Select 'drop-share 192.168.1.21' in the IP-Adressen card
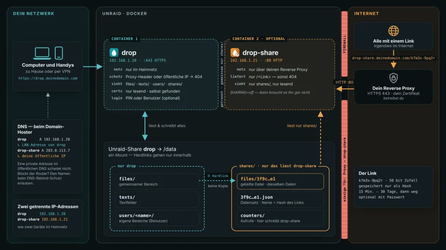This screenshot has width=446, height=250. (43, 219)
